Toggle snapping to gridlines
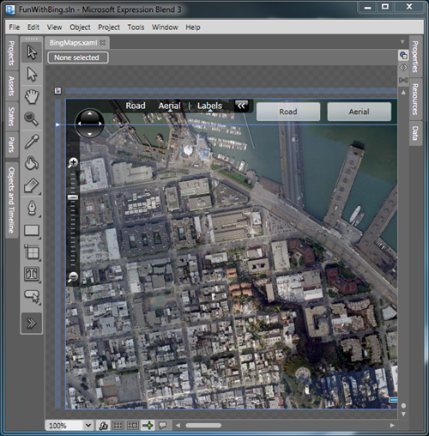Viewport: 429px width, 436px height. point(133,426)
